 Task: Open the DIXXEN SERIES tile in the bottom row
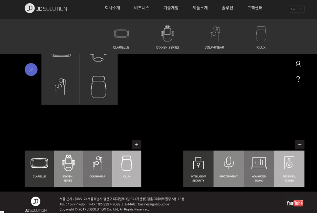click(68, 168)
